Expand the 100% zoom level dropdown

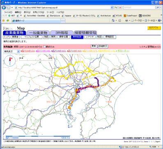point(159,147)
